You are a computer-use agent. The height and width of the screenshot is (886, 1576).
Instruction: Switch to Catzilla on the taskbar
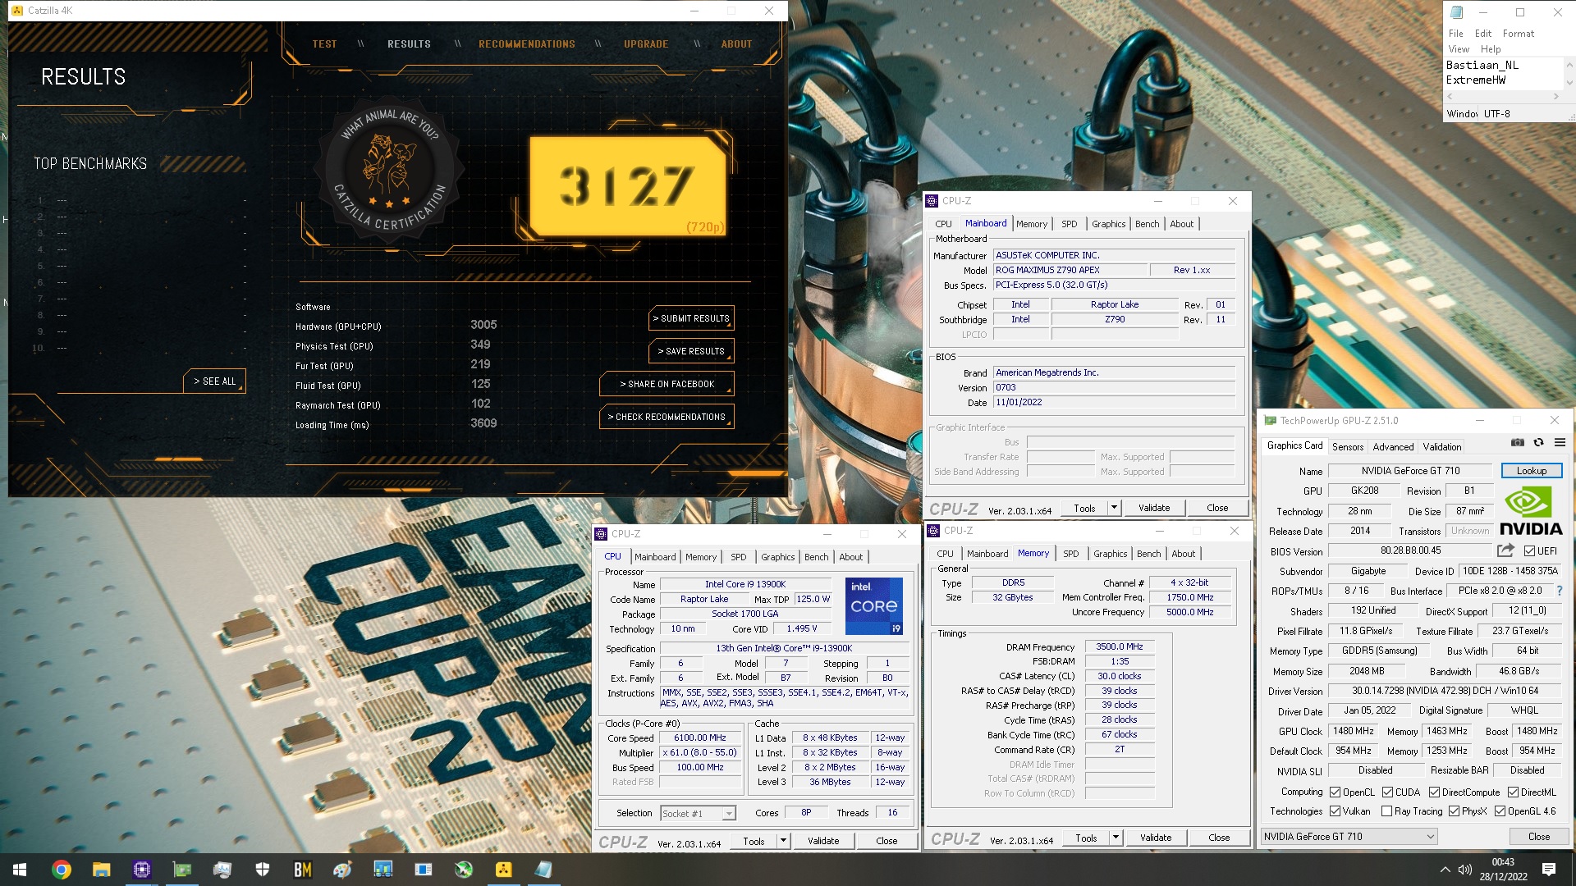tap(503, 870)
